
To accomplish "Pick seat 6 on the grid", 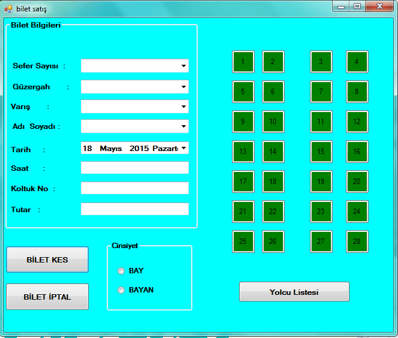I will click(273, 92).
